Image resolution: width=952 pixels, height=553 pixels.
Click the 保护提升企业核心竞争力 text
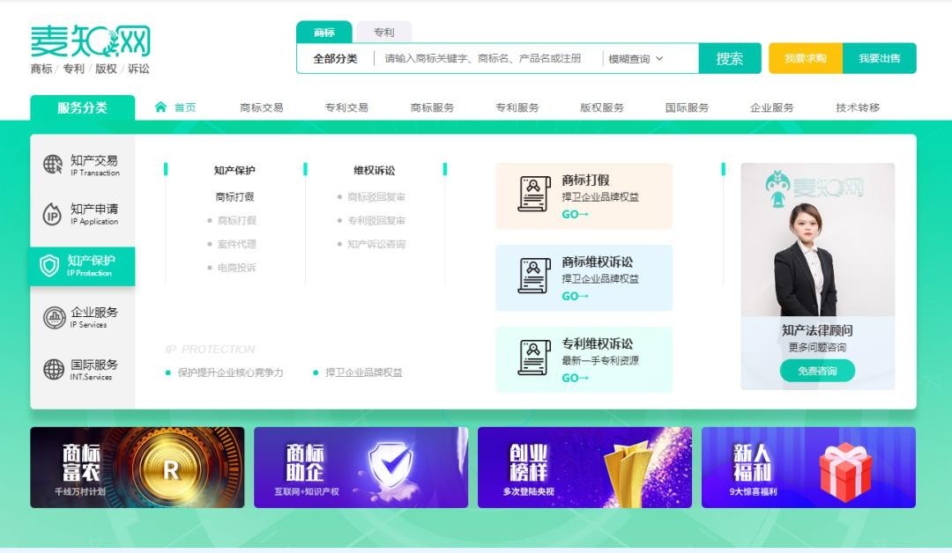[231, 372]
